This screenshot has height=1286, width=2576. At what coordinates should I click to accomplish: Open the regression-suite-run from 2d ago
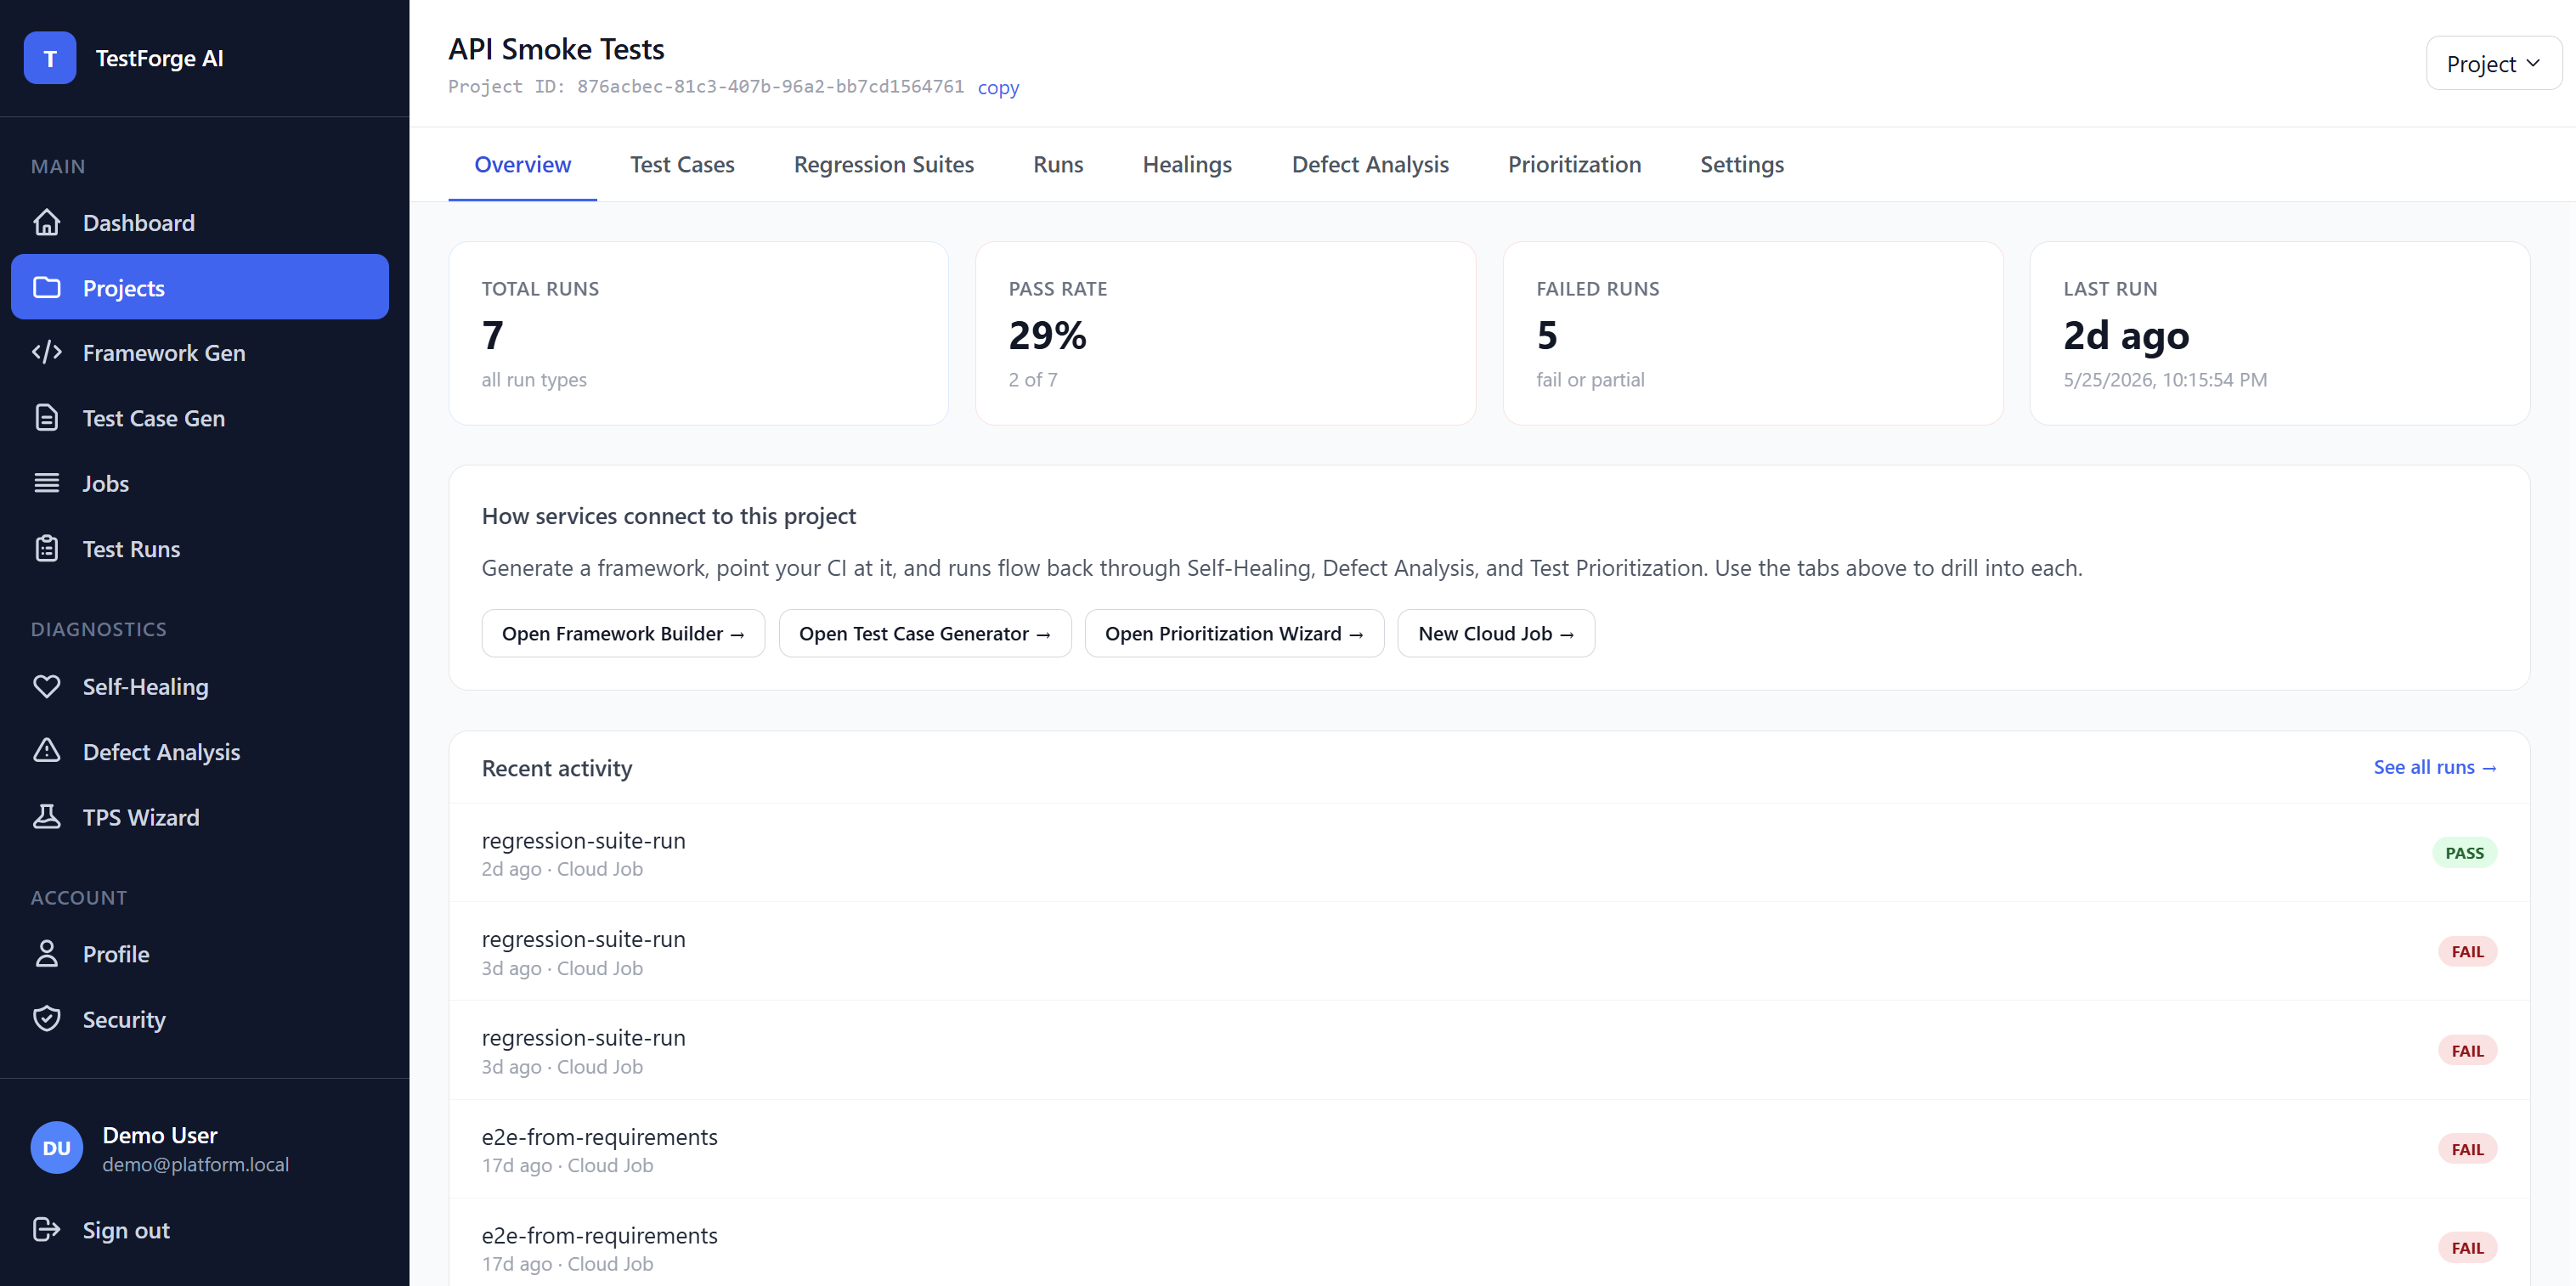pyautogui.click(x=1489, y=853)
